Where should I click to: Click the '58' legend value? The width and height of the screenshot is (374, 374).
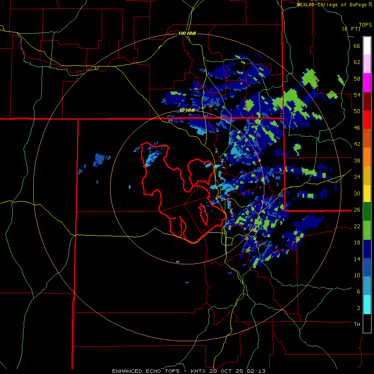point(357,79)
